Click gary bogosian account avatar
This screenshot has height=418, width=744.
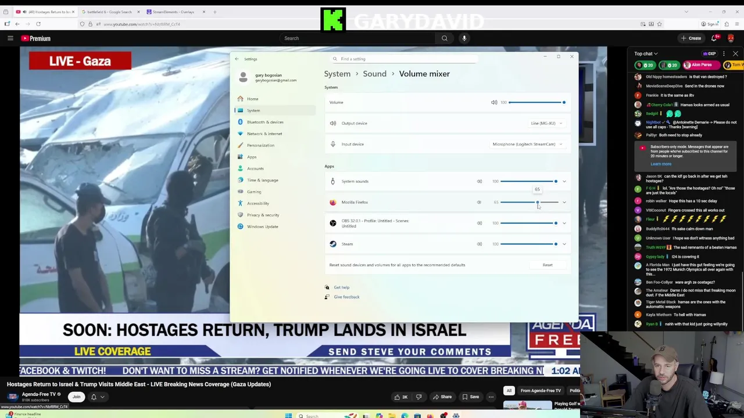pyautogui.click(x=243, y=77)
